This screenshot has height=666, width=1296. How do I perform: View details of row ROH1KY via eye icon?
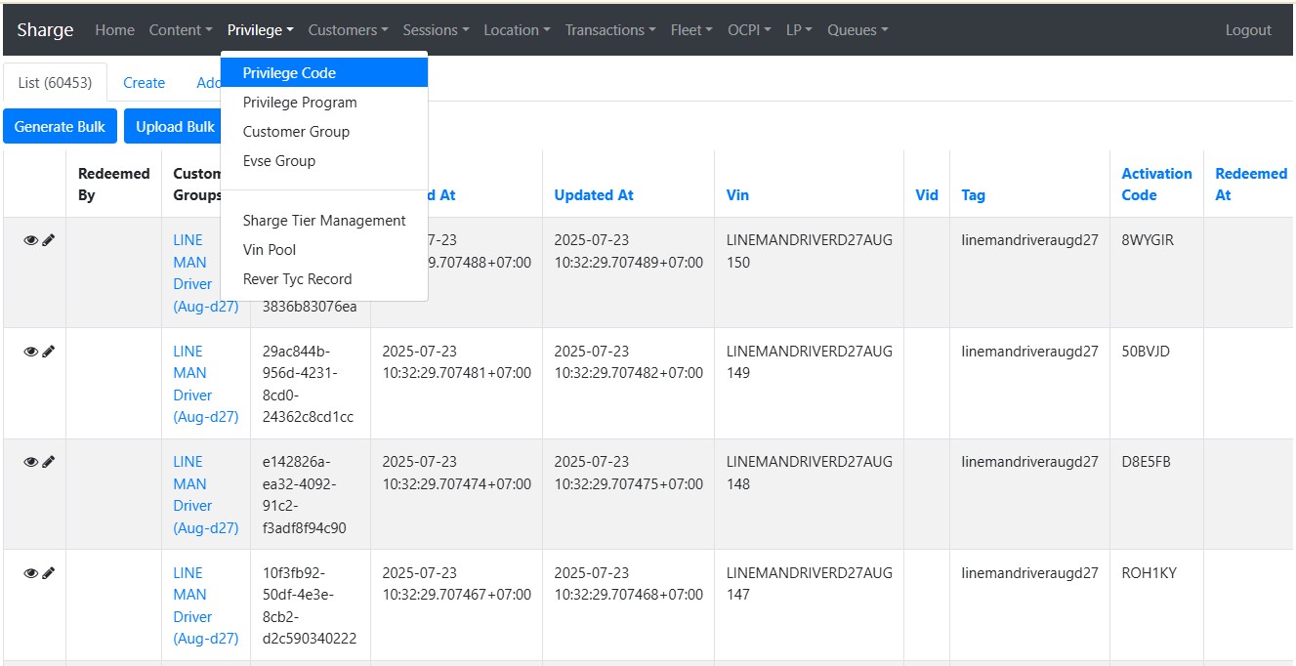(30, 573)
